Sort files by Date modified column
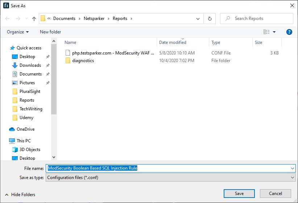The width and height of the screenshot is (298, 203). [x=173, y=42]
